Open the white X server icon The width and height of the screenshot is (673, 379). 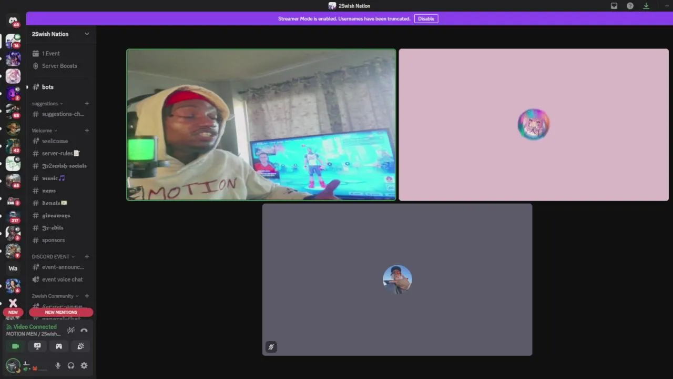[x=13, y=303]
